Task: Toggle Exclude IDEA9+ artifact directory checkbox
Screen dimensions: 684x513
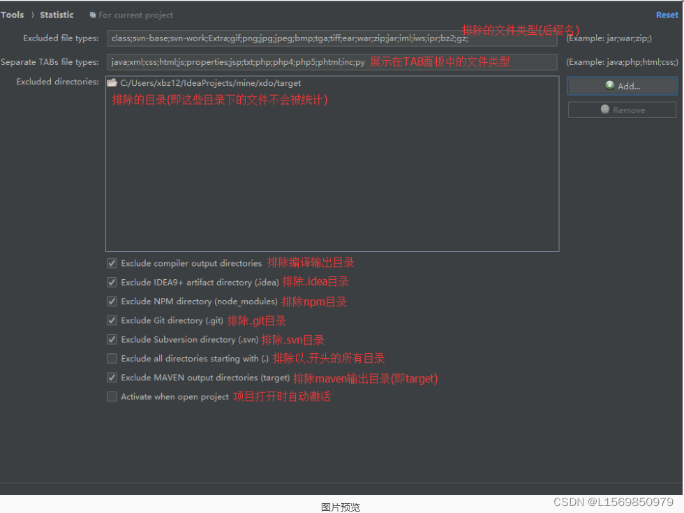Action: click(x=112, y=282)
